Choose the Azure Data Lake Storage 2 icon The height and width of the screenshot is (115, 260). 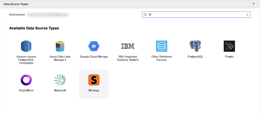[60, 46]
